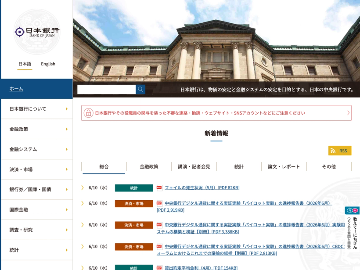Click right chevron of the warning banner
The height and width of the screenshot is (270, 360).
click(x=348, y=113)
